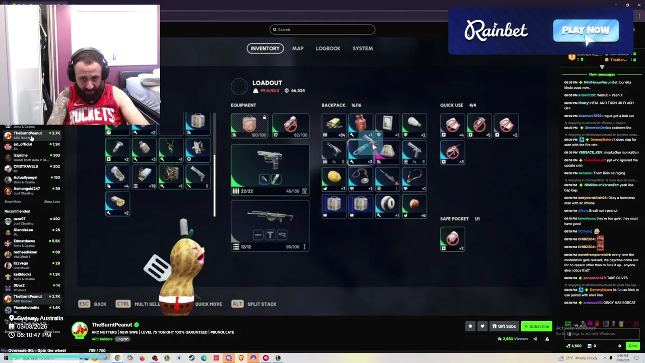This screenshot has height=363, width=645.
Task: Select the equipped pistol weapon slot
Action: [270, 170]
